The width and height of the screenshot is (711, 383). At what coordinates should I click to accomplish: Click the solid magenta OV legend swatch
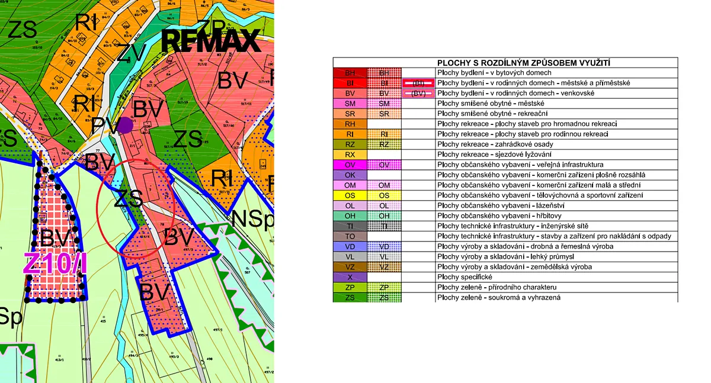coord(350,165)
